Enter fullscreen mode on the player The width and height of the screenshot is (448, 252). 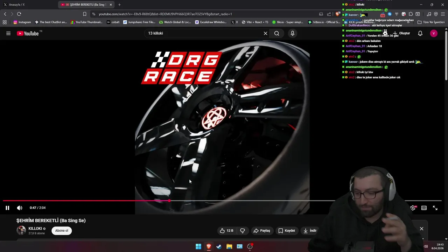tap(435, 208)
